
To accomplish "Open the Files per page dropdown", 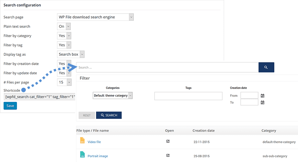I will coord(64,82).
